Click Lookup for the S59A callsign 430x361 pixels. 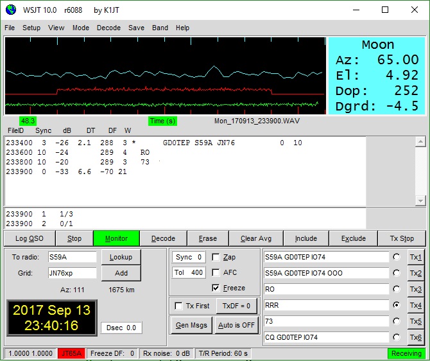point(121,257)
